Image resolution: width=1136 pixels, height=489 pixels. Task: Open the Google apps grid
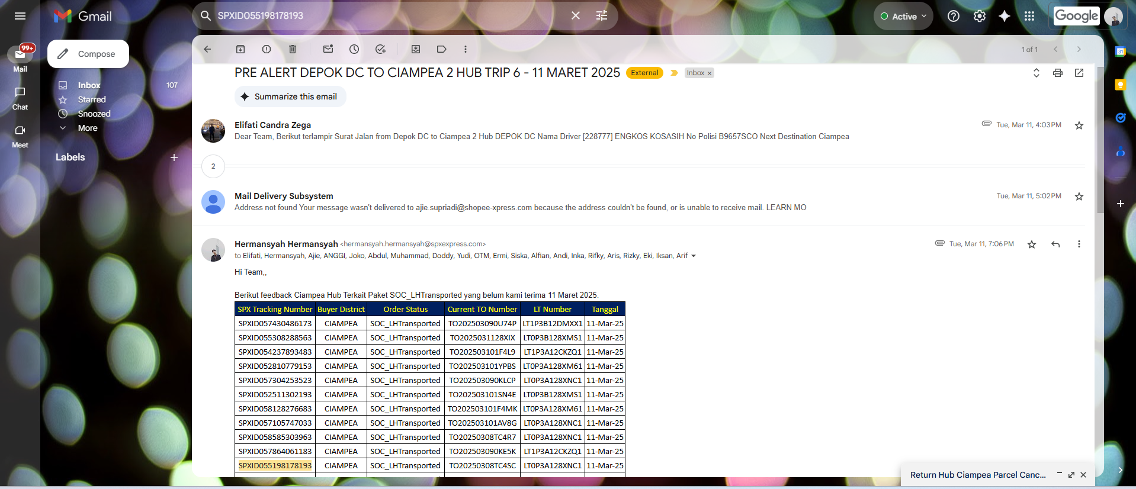click(1029, 17)
